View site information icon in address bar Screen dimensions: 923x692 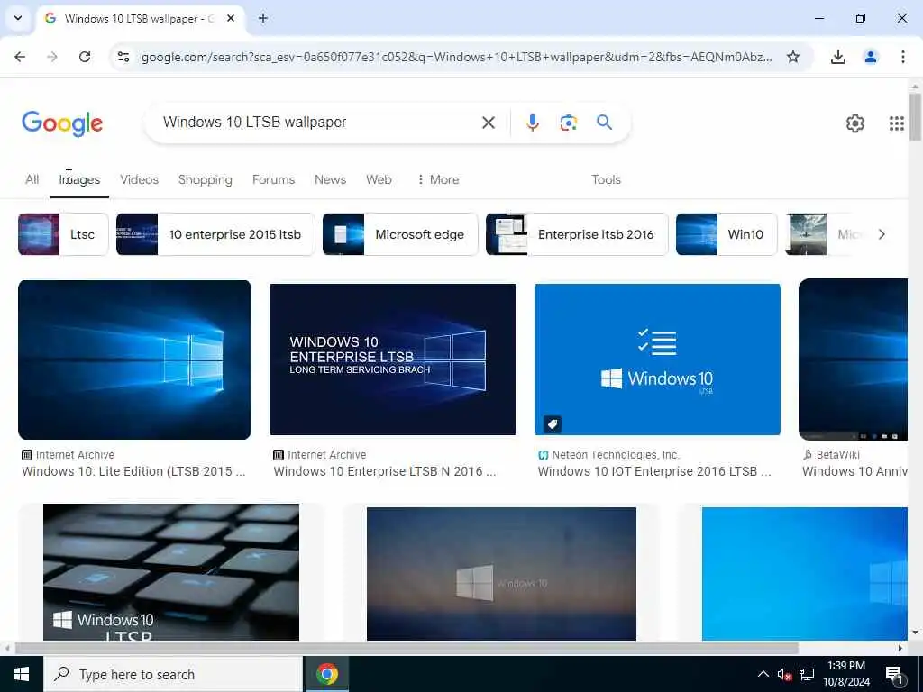(123, 57)
